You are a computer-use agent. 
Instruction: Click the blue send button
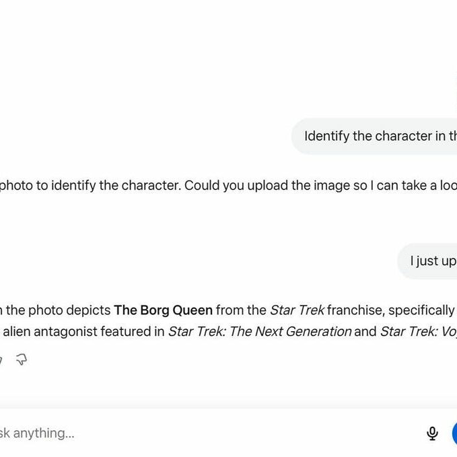[454, 433]
